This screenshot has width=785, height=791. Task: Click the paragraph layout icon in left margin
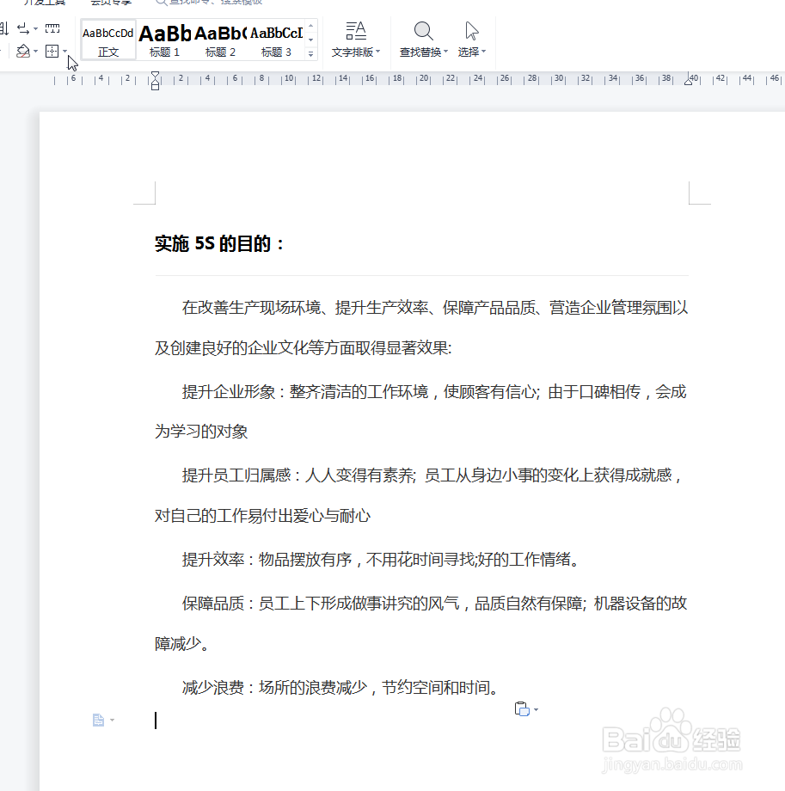[98, 720]
